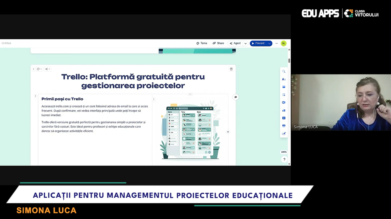Open the toggle-shaped icon in right sidebar
391x219 pixels.
pyautogui.click(x=284, y=102)
